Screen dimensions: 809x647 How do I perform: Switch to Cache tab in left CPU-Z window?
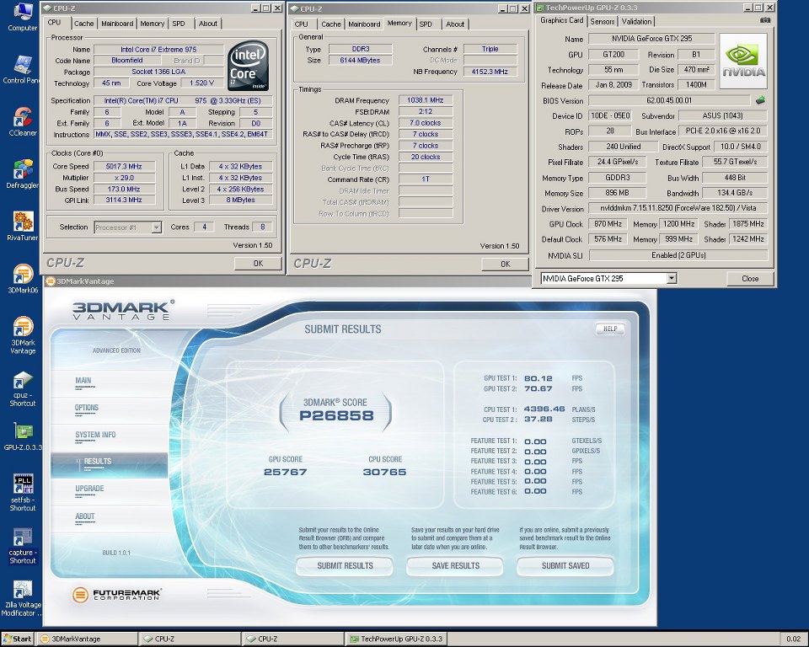coord(83,24)
